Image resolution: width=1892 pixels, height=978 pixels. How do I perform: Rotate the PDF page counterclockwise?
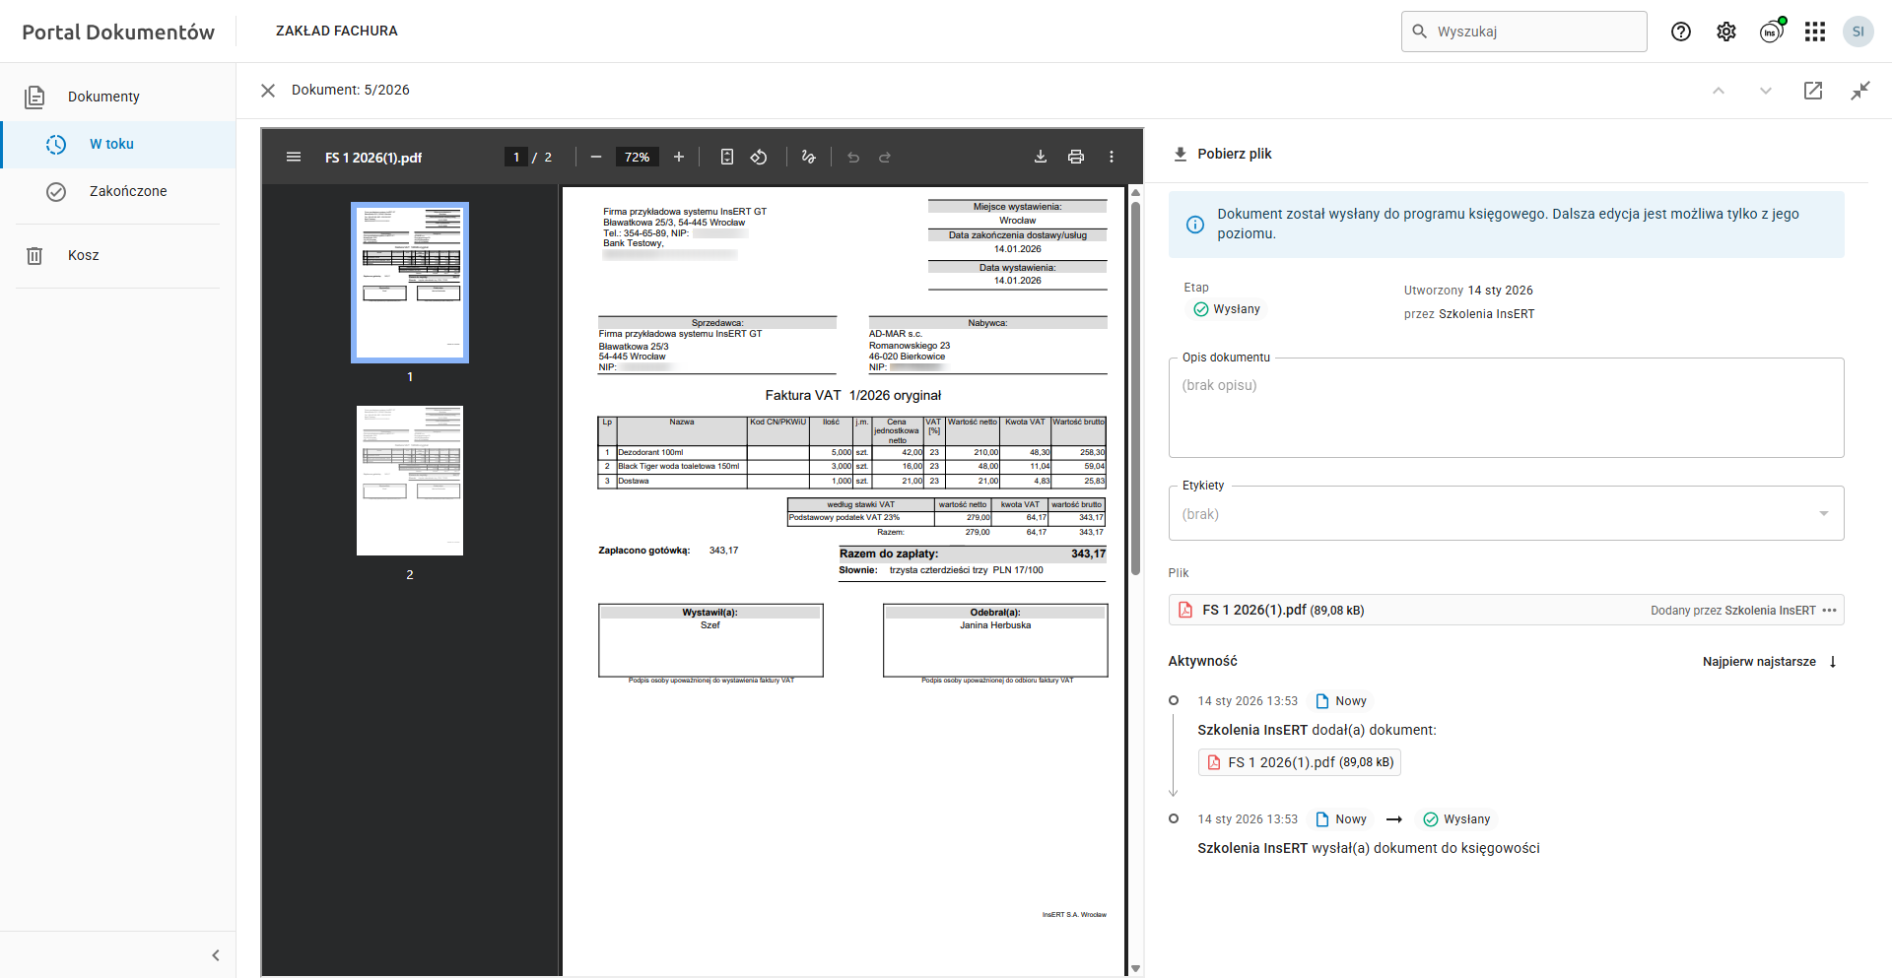tap(759, 158)
